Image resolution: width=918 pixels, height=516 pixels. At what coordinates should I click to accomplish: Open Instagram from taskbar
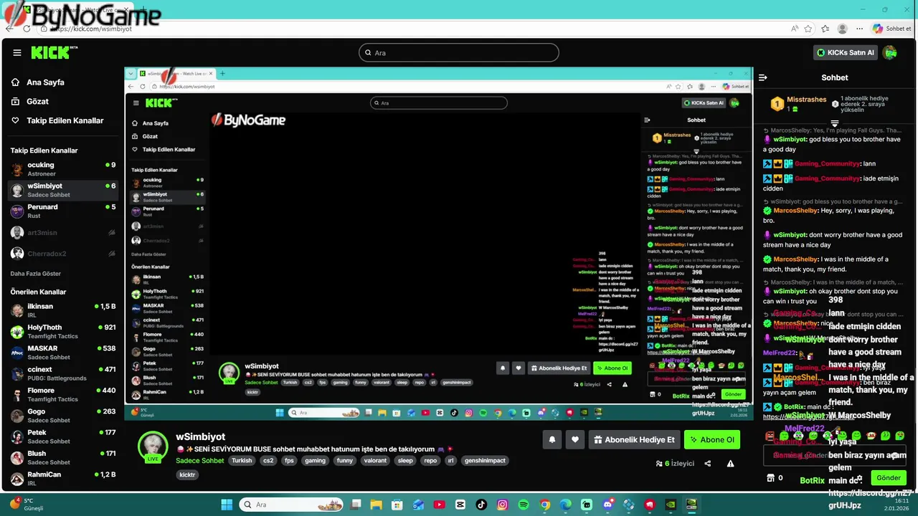pyautogui.click(x=502, y=505)
